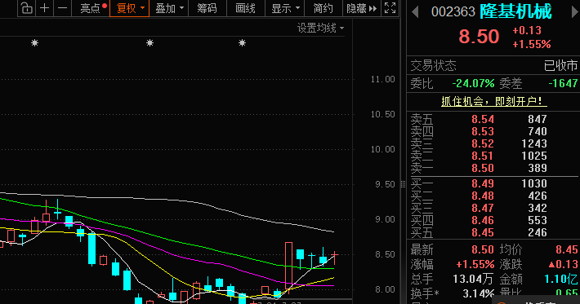Click sell-one volume 389
Image resolution: width=580 pixels, height=304 pixels.
click(538, 168)
